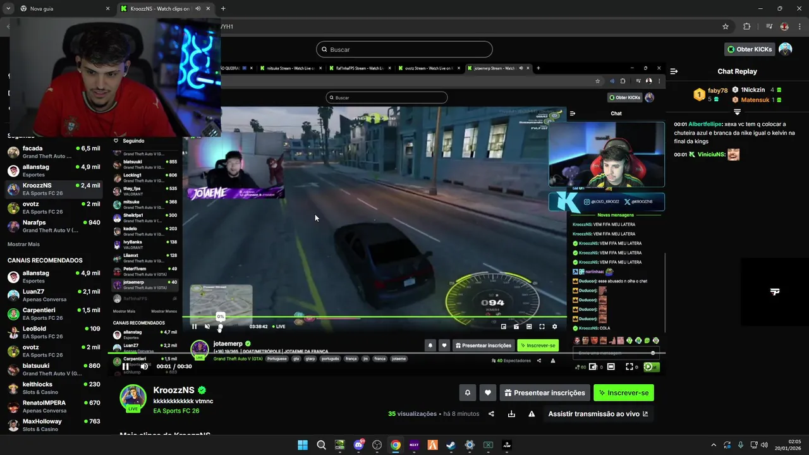Viewport: 809px width, 455px height.
Task: Click KroozzNS channel avatar below clip
Action: click(133, 397)
